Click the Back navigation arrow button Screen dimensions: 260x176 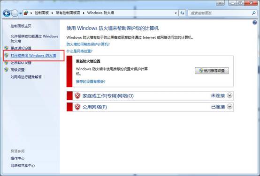pos(7,13)
